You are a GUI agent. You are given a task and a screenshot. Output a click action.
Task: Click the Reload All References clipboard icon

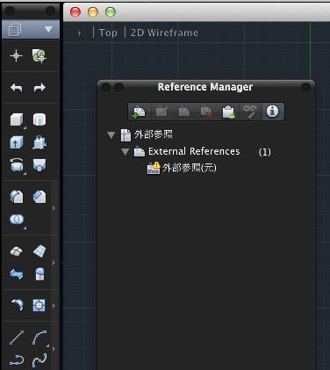pyautogui.click(x=228, y=112)
